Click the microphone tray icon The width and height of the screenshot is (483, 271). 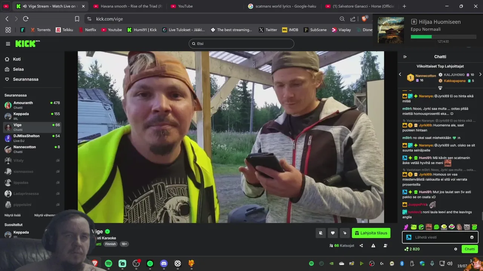(x=432, y=263)
